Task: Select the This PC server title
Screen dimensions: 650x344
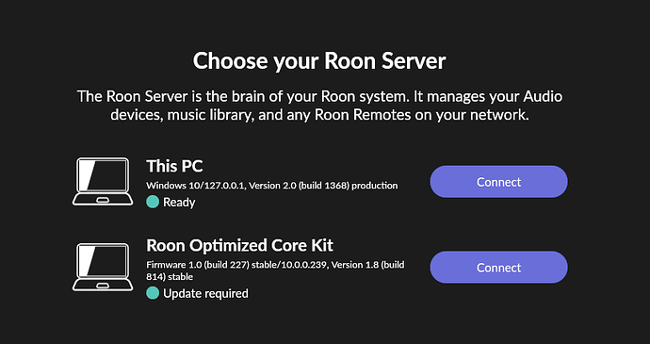Action: click(x=174, y=167)
